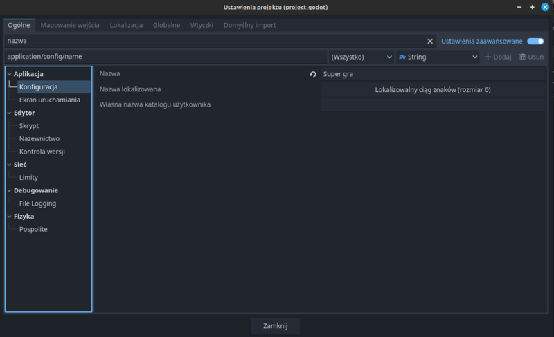Reset the Nazwa property with the revert icon
The width and height of the screenshot is (554, 337).
[313, 74]
